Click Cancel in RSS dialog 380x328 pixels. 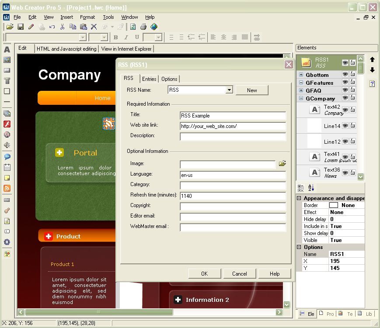[x=240, y=273]
